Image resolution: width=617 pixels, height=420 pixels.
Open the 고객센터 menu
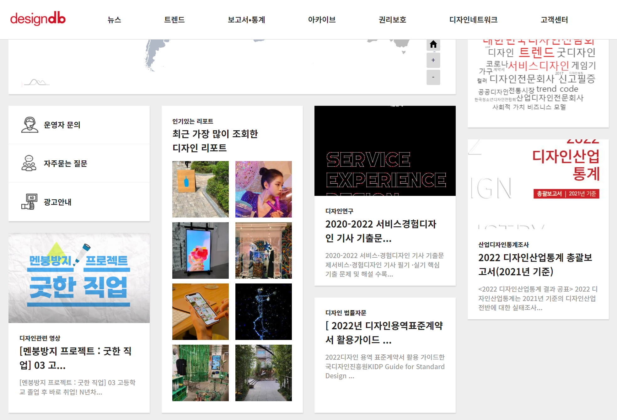(x=554, y=20)
